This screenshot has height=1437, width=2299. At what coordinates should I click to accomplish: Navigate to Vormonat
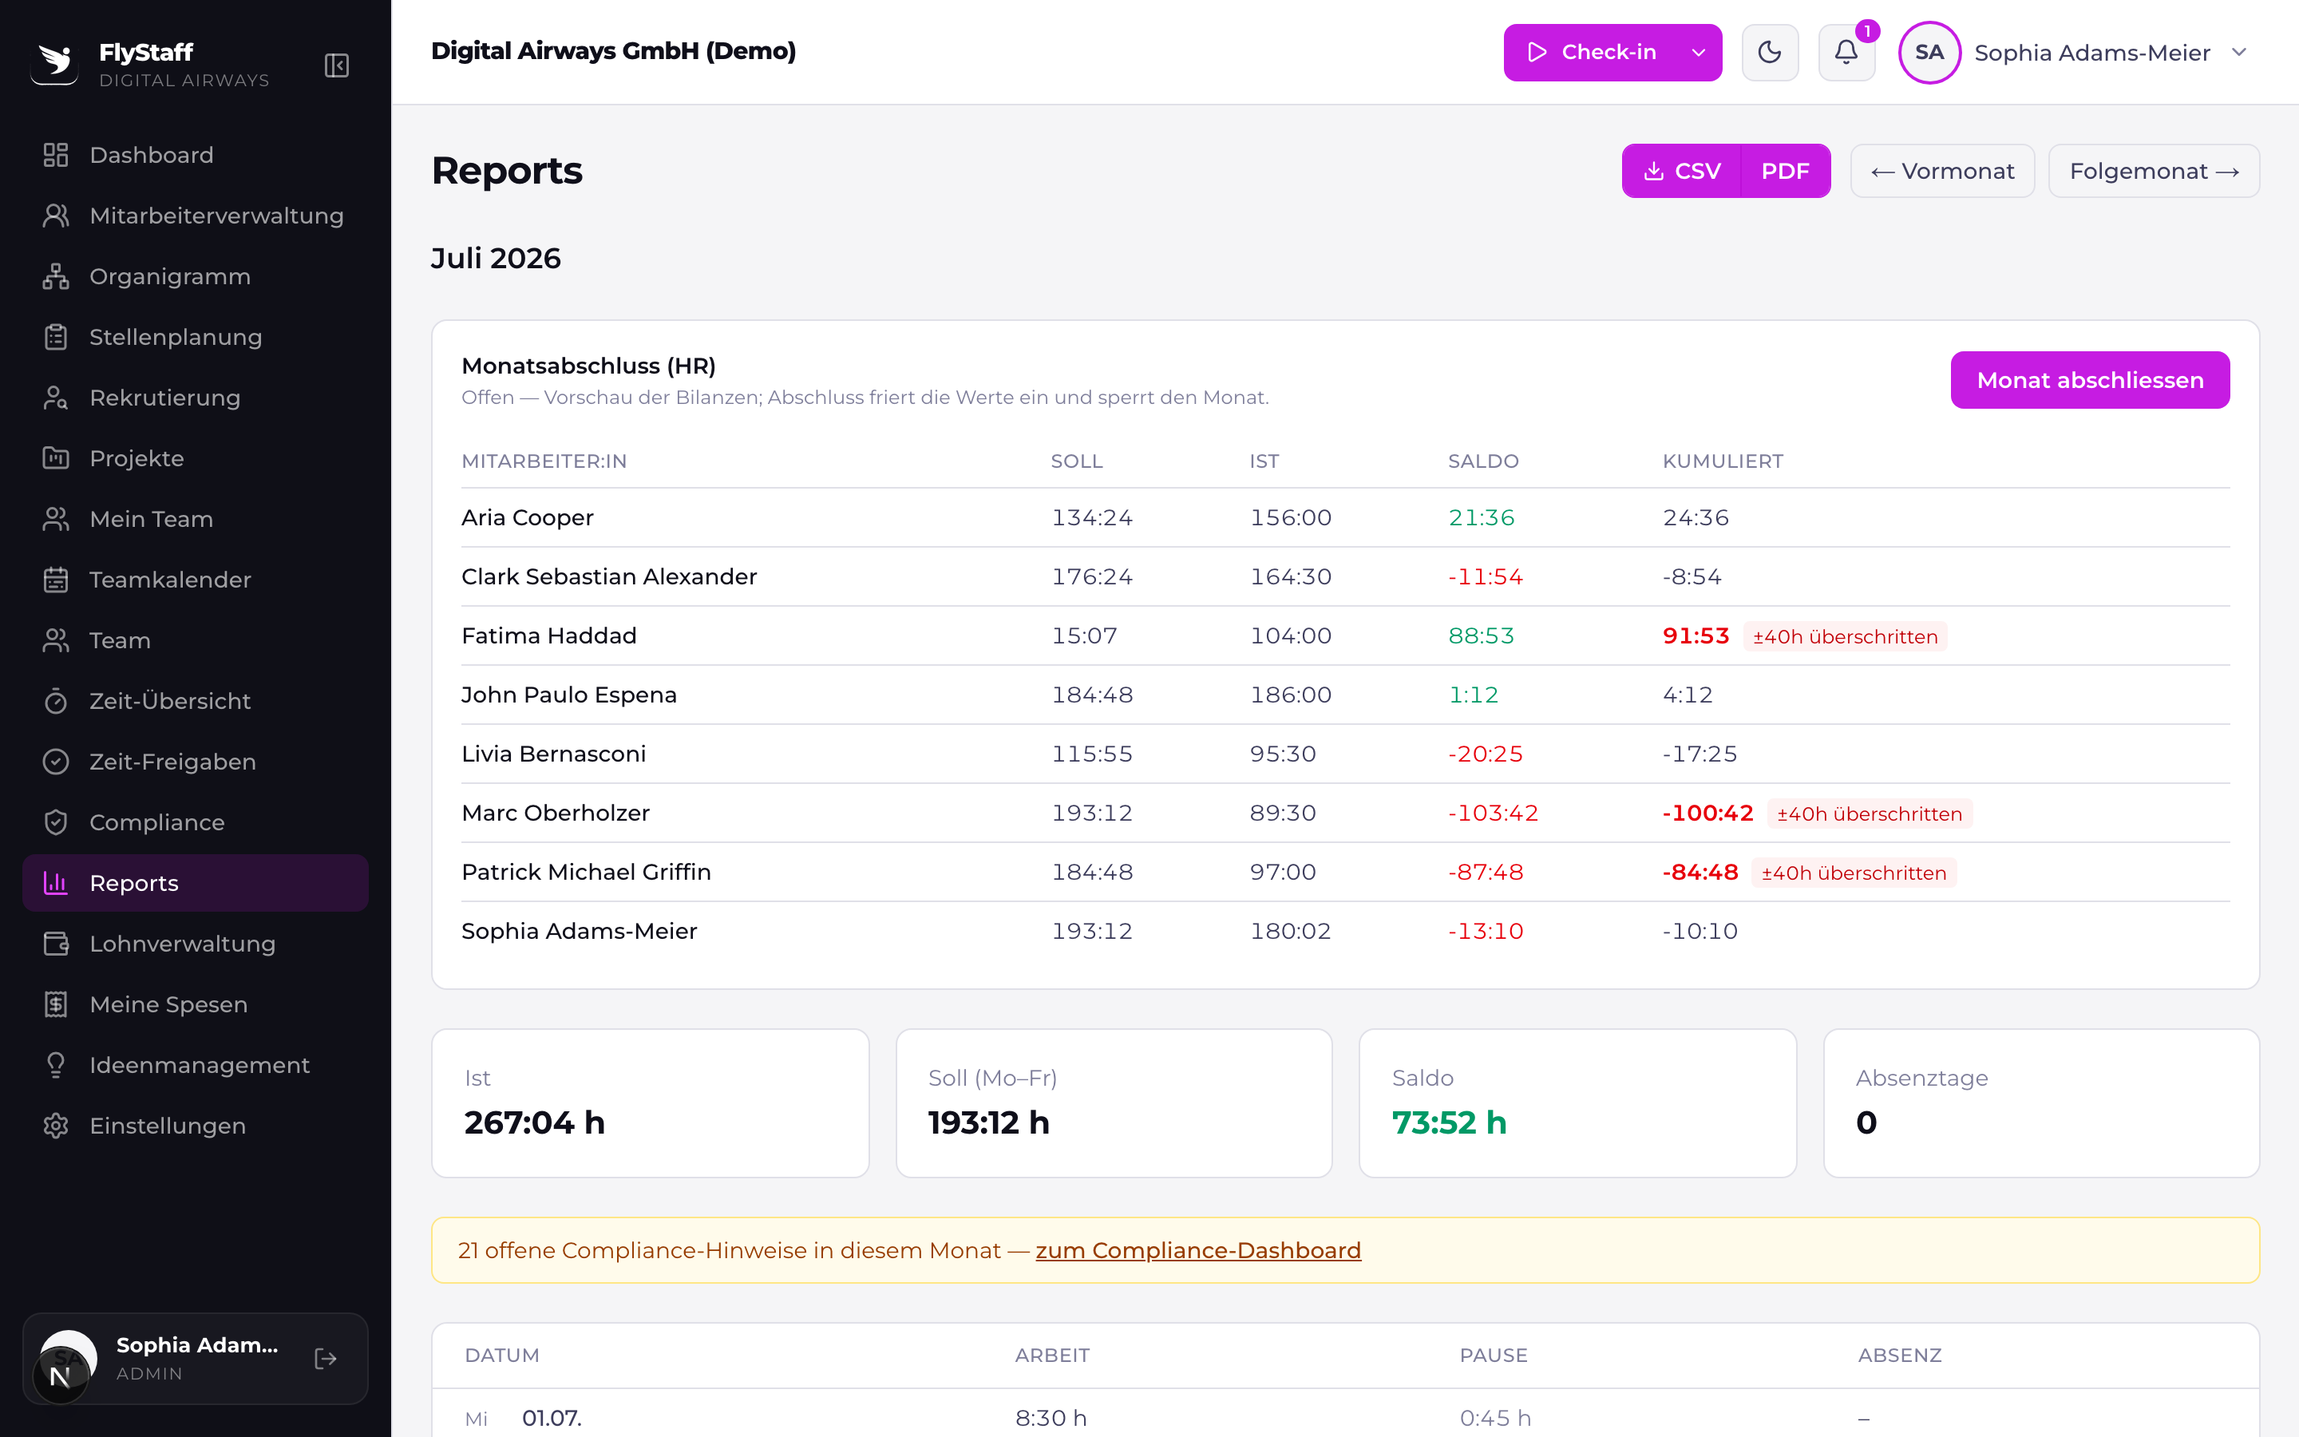tap(1942, 171)
